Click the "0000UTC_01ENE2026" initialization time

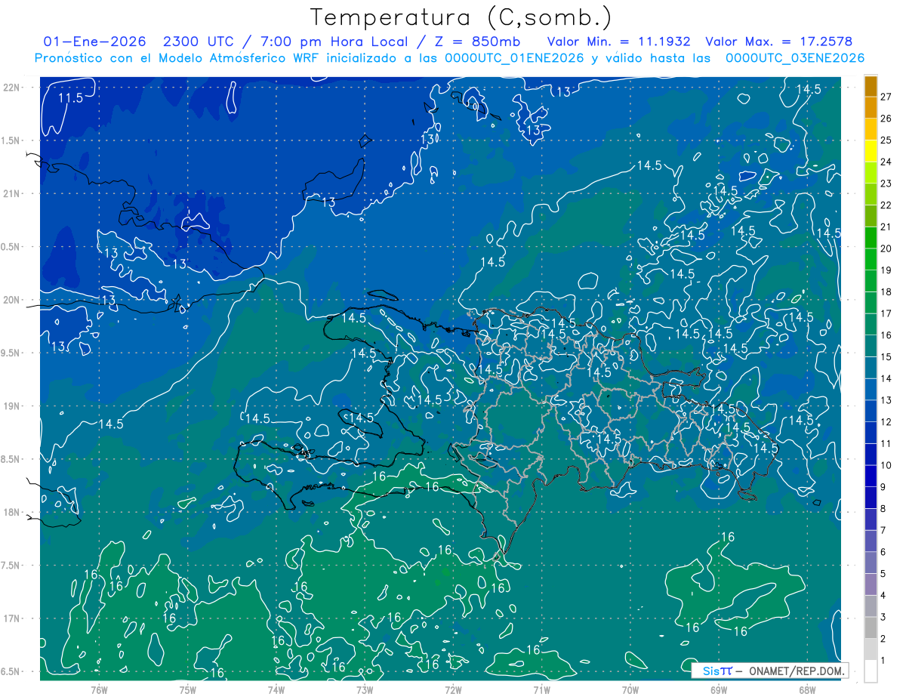click(x=514, y=58)
